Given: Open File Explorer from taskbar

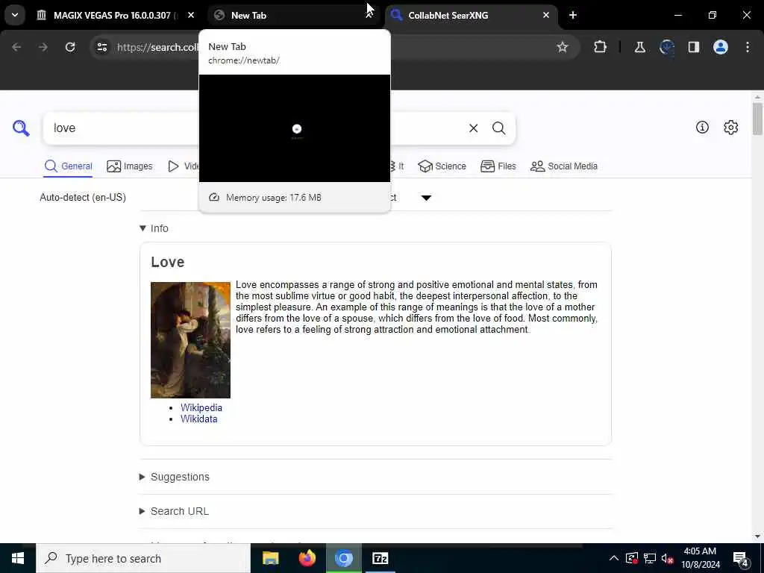Looking at the screenshot, I should point(270,558).
